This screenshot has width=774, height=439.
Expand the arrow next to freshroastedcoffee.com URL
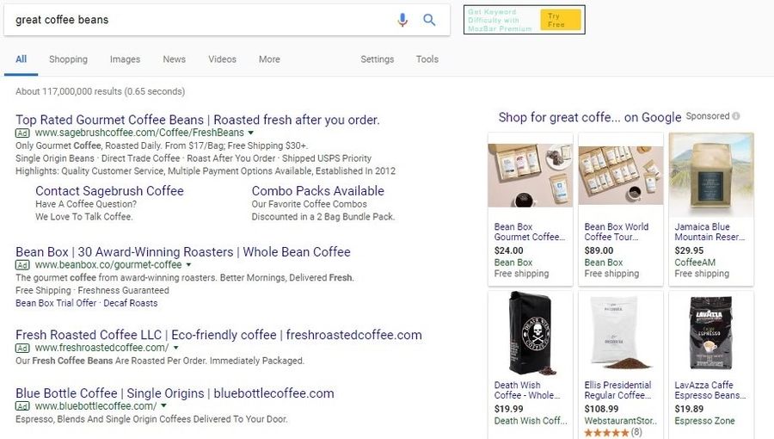coord(176,348)
